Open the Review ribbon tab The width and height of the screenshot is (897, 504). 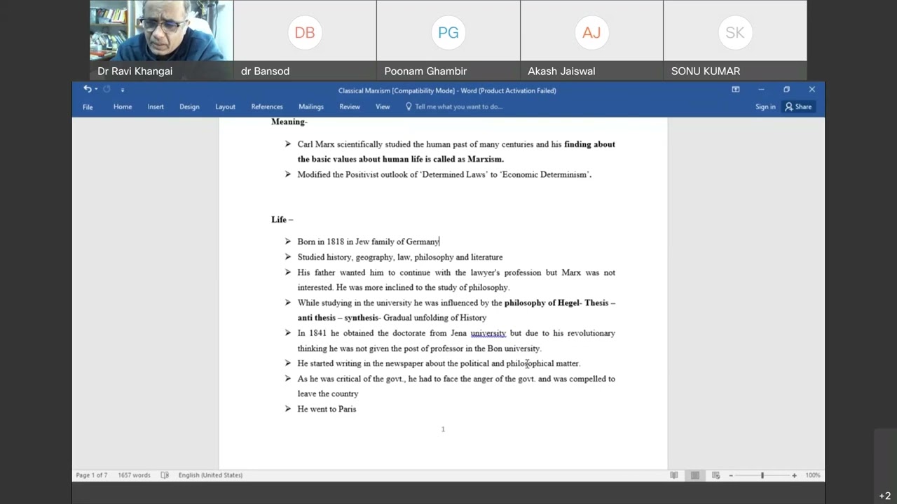(350, 107)
